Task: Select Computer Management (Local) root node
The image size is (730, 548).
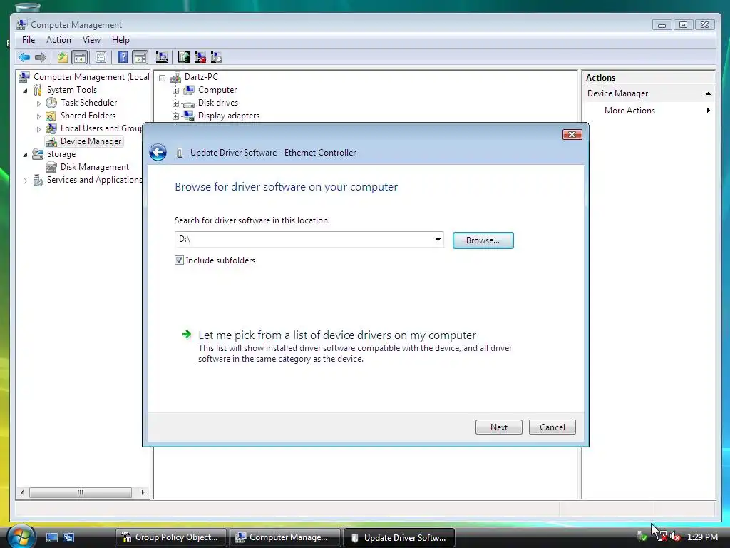Action: 91,77
